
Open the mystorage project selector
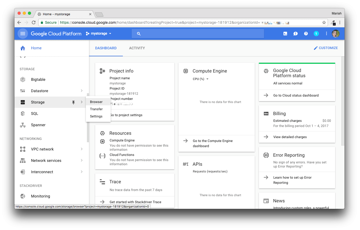[99, 33]
